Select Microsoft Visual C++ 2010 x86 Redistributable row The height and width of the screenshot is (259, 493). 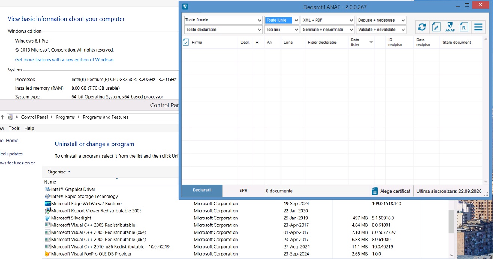coord(245,247)
